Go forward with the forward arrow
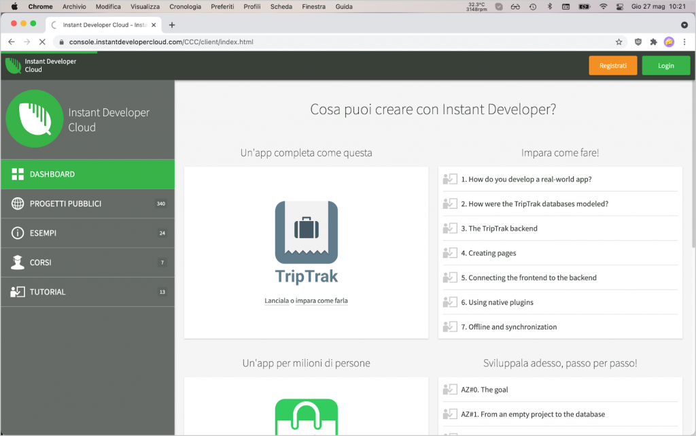This screenshot has height=436, width=696. pyautogui.click(x=27, y=41)
